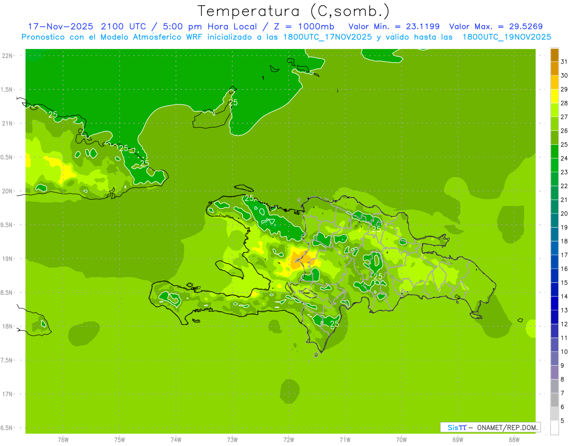Click the "18N" latitude label

(7, 326)
